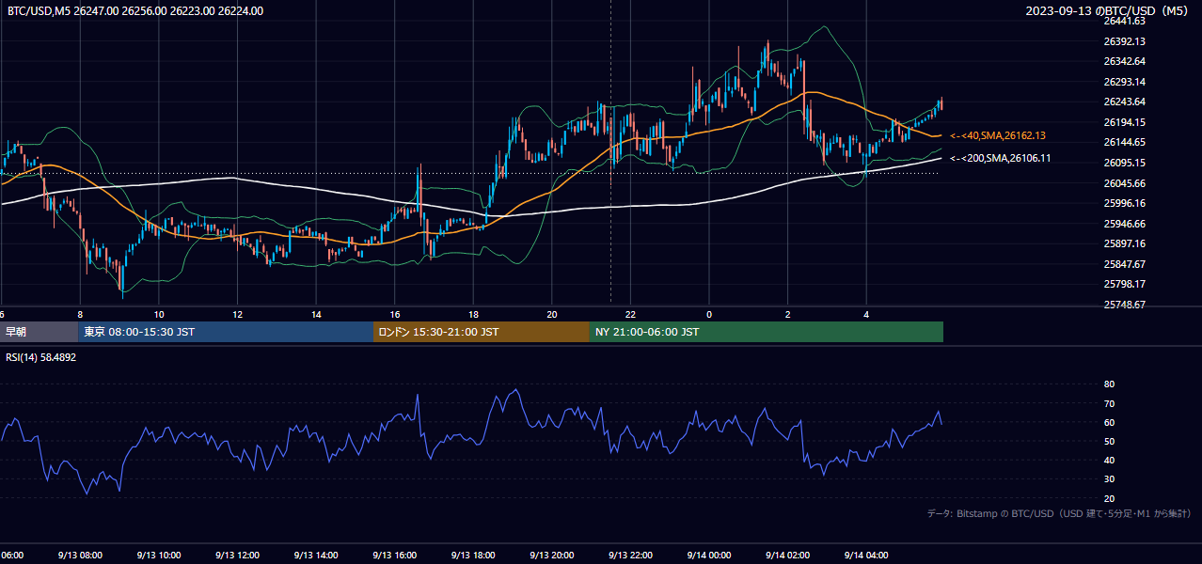The width and height of the screenshot is (1202, 564).
Task: Click the Bitstamp data source credit text
Action: [x=1059, y=513]
